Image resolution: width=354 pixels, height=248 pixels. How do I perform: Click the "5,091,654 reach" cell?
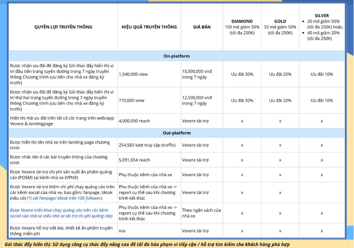[x=134, y=160]
